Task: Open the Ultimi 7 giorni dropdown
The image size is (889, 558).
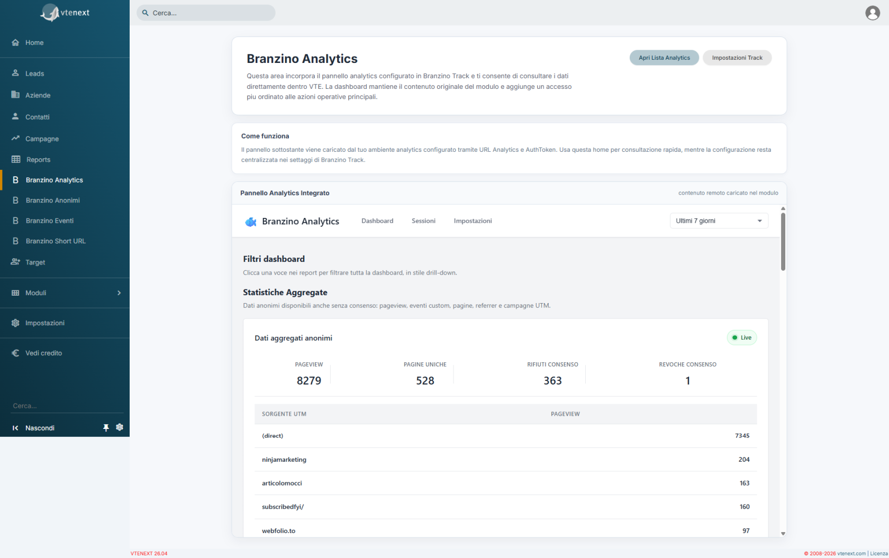Action: pyautogui.click(x=719, y=221)
